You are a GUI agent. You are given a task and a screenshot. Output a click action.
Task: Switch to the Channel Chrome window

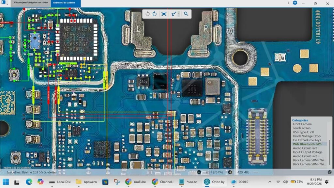tap(162, 182)
